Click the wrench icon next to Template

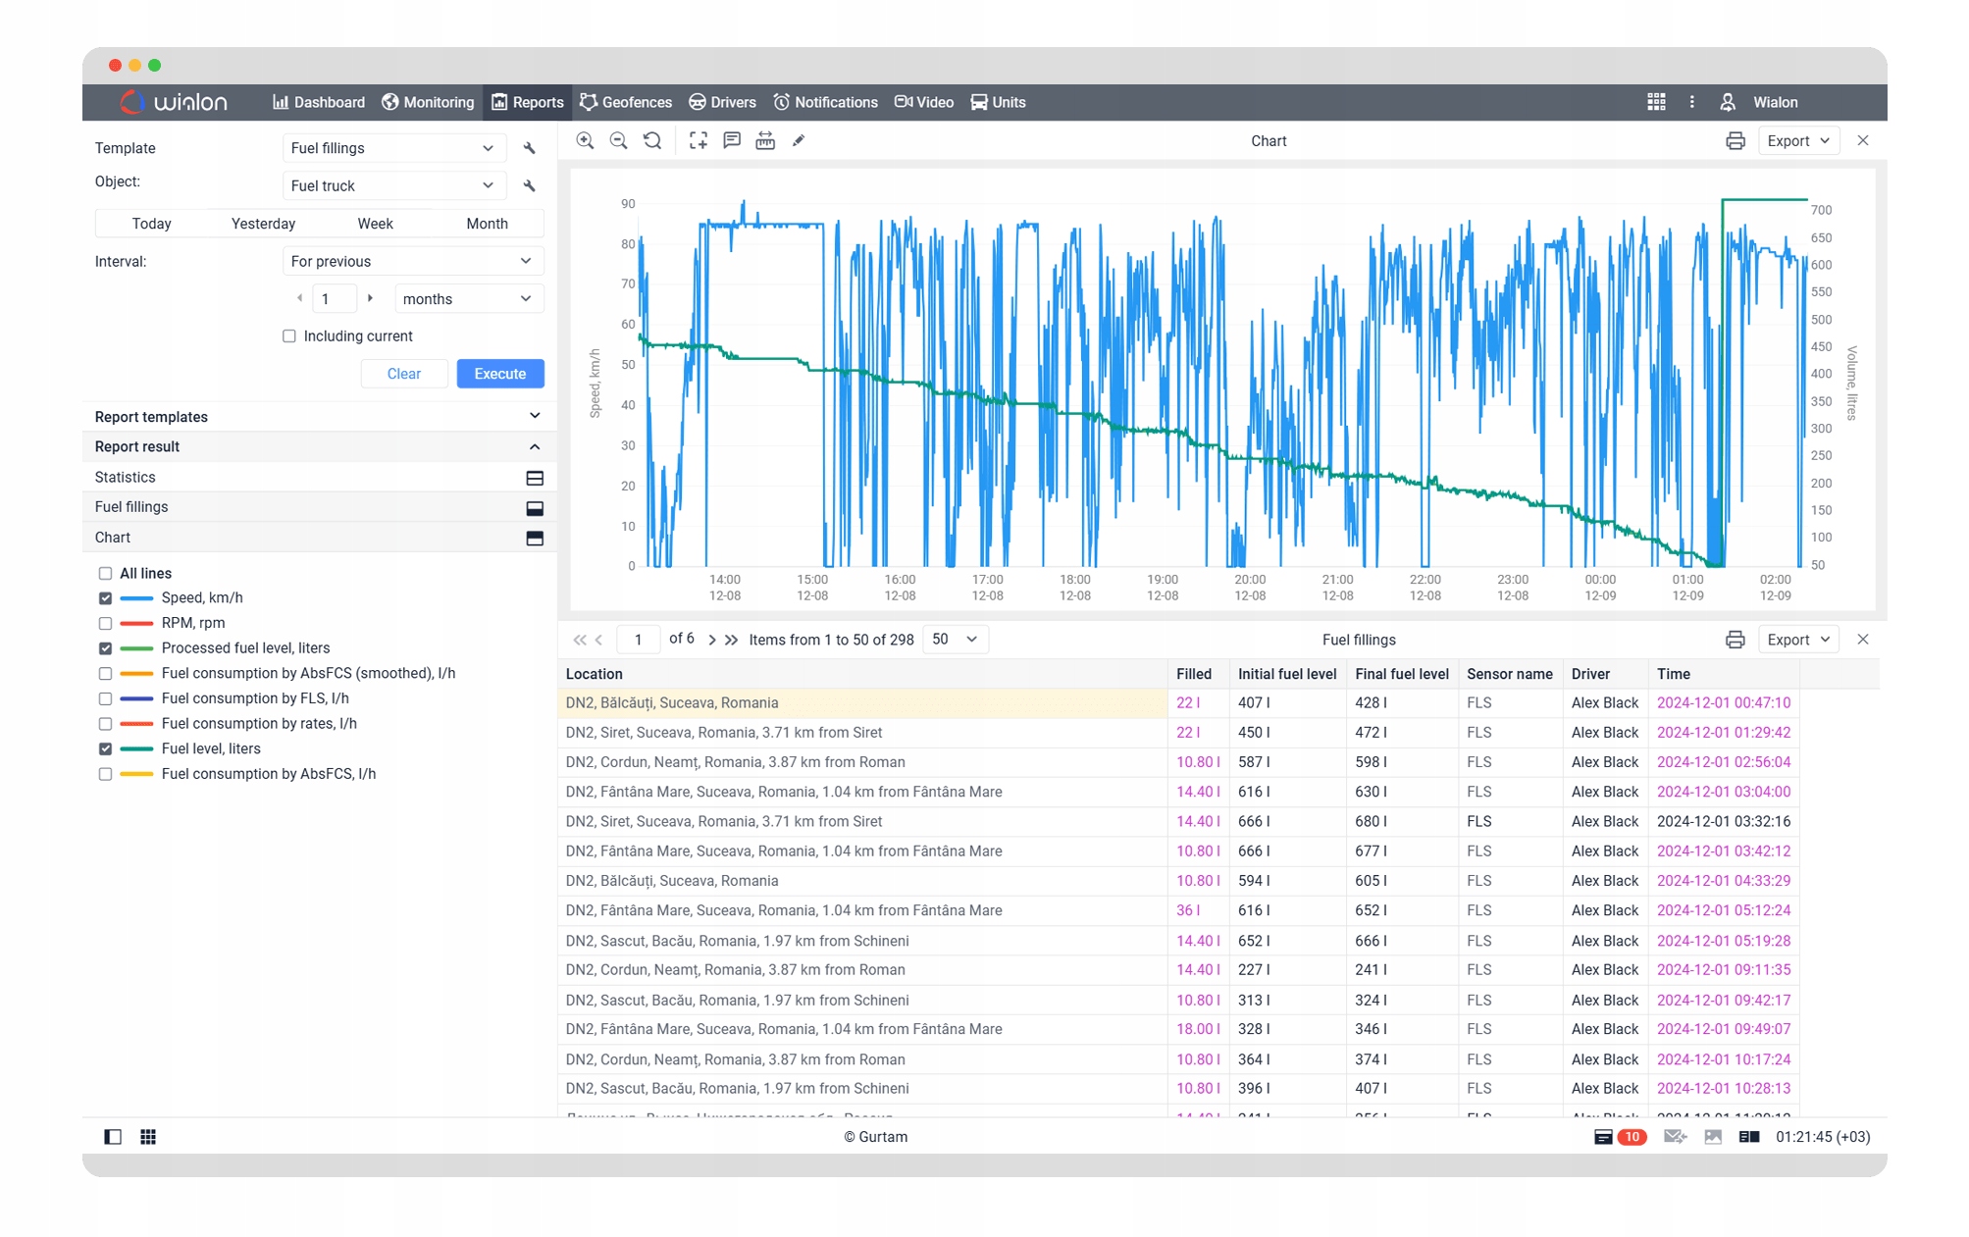530,148
